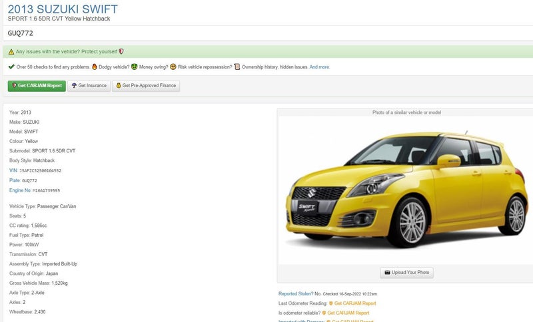Viewport: 533px width, 322px height.
Task: Click the shield icon after 'Protect yourself'
Action: [121, 52]
